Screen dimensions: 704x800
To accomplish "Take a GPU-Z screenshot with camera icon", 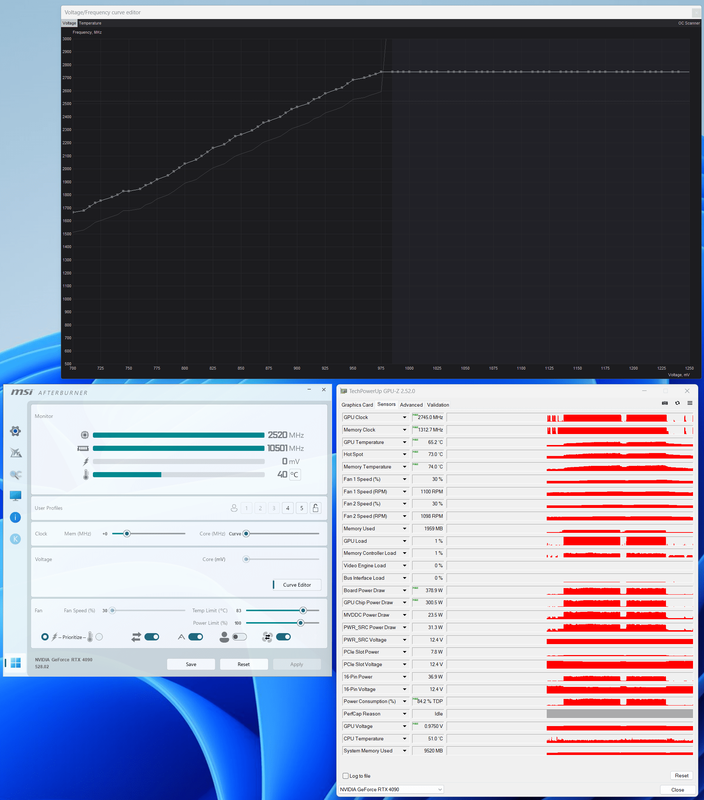I will [x=665, y=403].
